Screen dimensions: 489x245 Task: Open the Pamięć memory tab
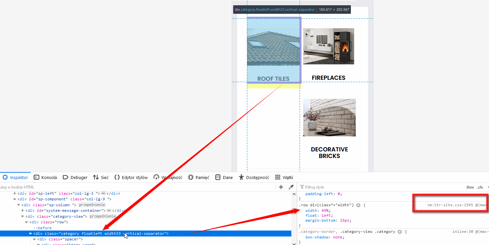tap(199, 177)
